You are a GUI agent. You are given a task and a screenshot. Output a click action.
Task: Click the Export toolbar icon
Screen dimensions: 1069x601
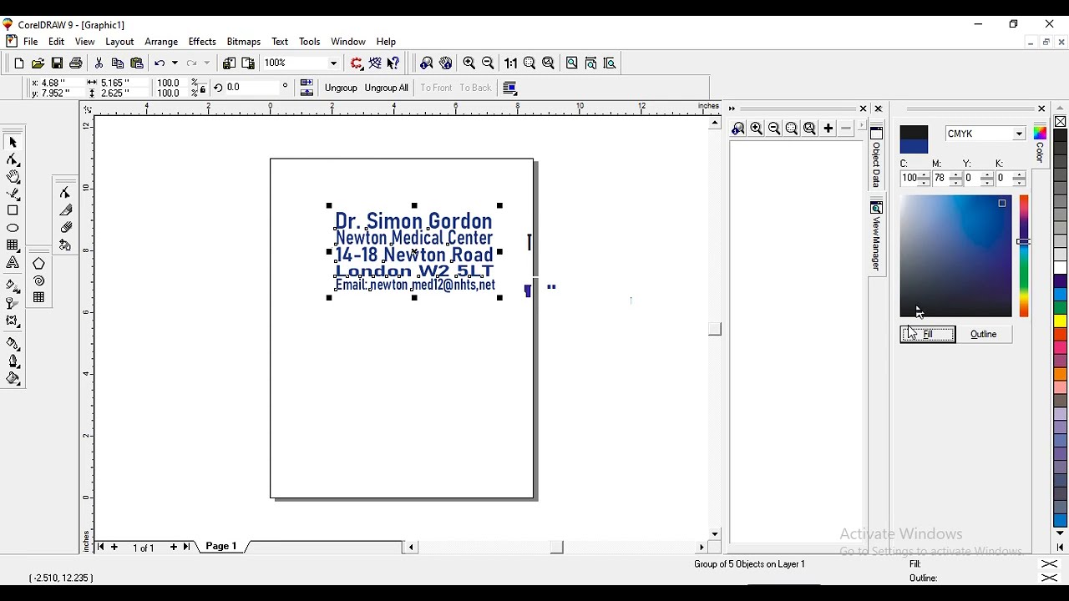tap(248, 63)
